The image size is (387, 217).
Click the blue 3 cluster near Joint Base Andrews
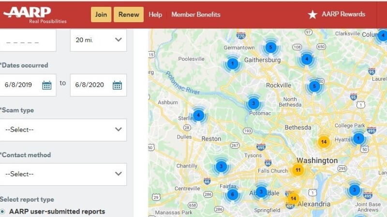click(355, 190)
